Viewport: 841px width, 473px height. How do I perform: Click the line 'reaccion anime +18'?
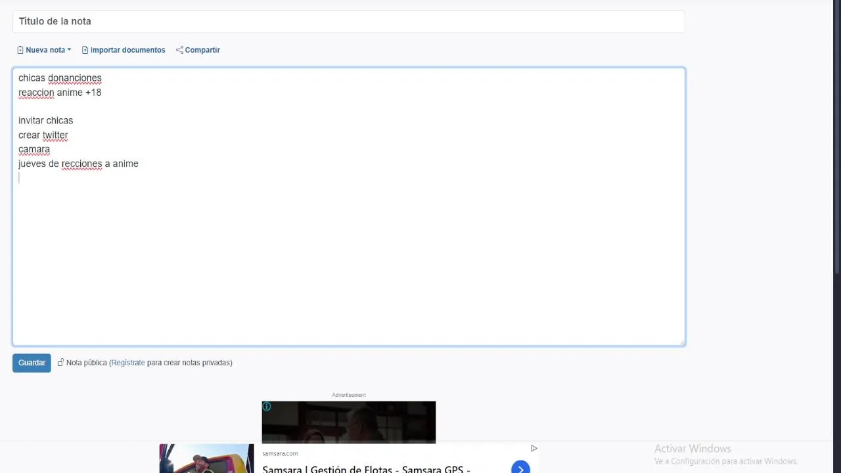[60, 93]
